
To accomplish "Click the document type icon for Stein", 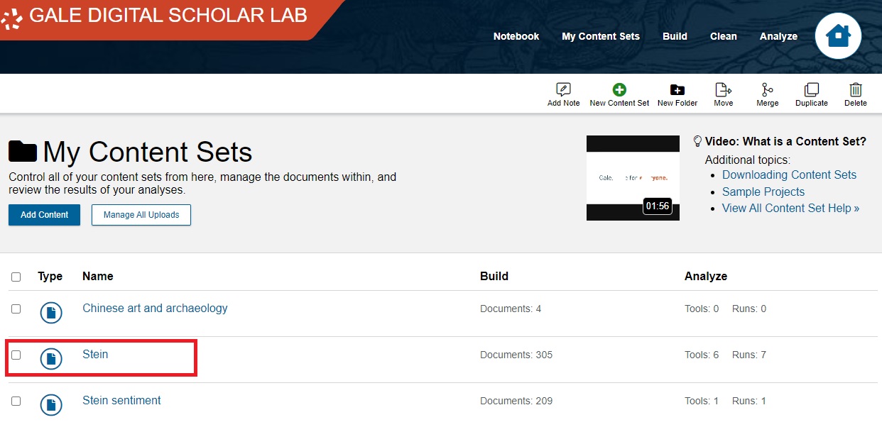I will click(50, 358).
